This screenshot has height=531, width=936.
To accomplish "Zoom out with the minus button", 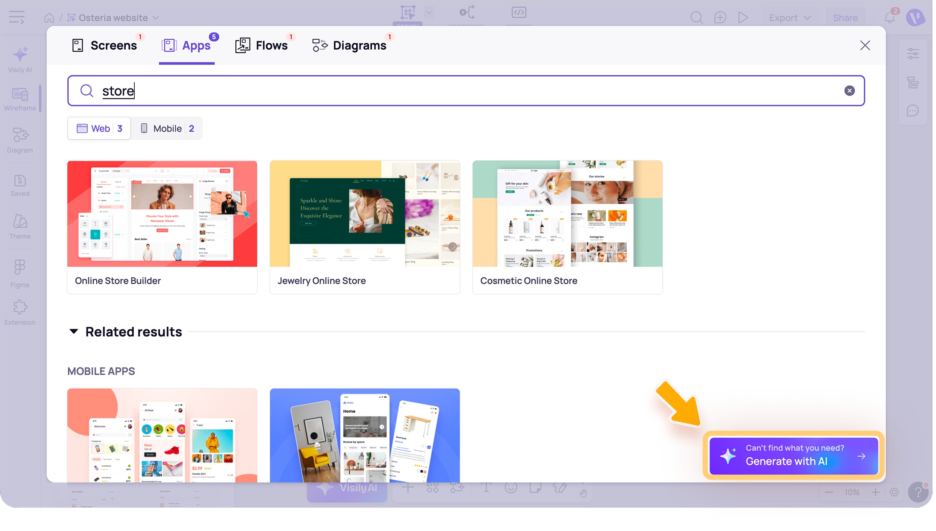I will (x=828, y=493).
